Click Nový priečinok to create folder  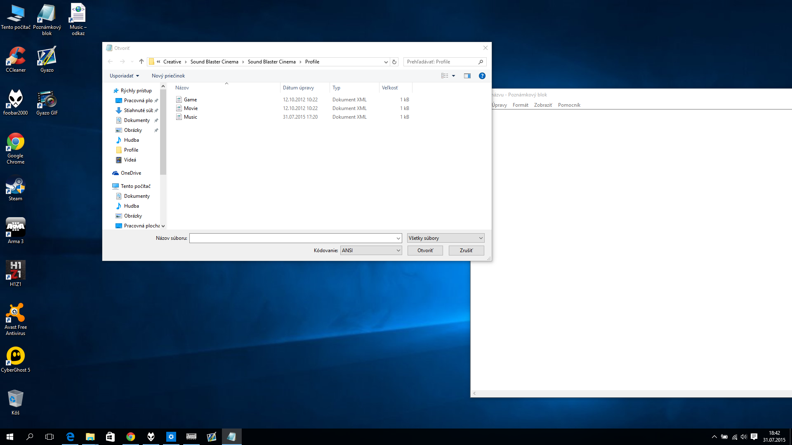point(168,75)
